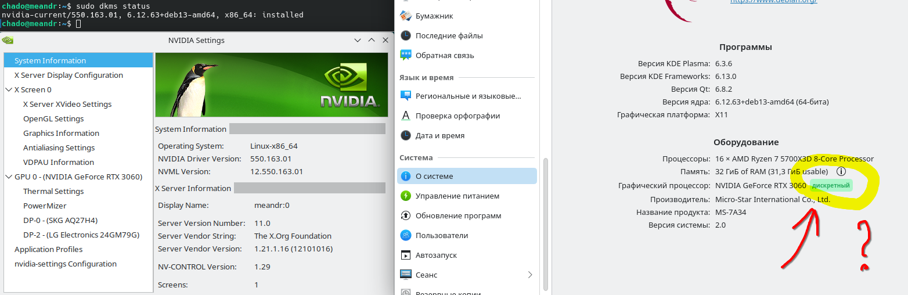Open nvidia-settings Configuration page
908x295 pixels.
[x=66, y=264]
